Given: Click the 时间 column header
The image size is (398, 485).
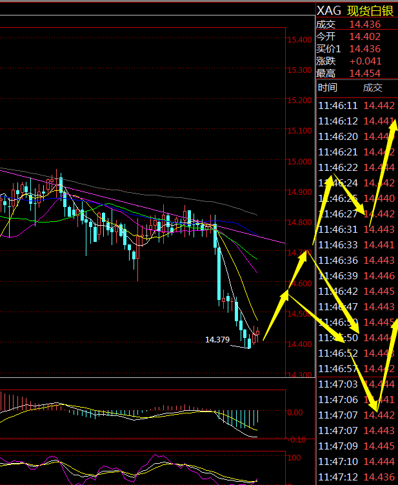Looking at the screenshot, I should [328, 88].
